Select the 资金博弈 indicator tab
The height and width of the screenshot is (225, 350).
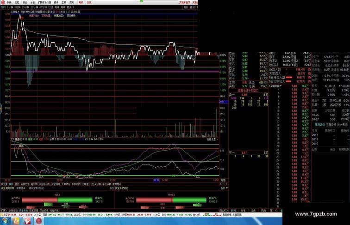pyautogui.click(x=56, y=184)
